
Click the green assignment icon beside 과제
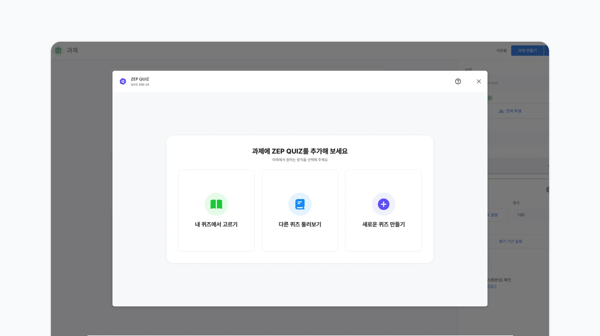point(58,50)
